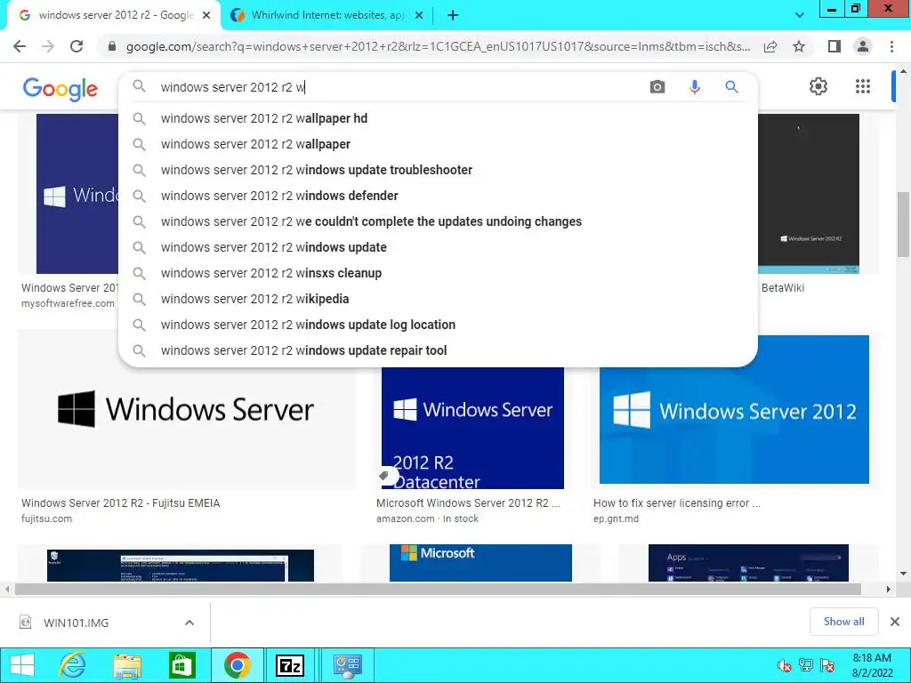Open blue Windows Server 2012 thumbnail
The width and height of the screenshot is (911, 683).
pos(734,409)
